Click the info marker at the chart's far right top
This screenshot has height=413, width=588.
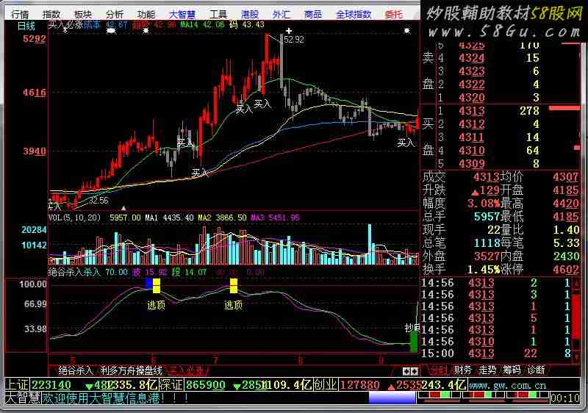point(407,31)
